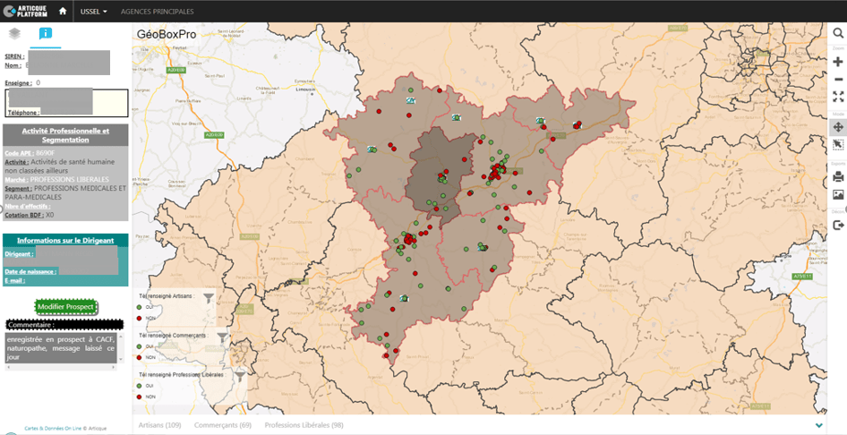The height and width of the screenshot is (435, 847).
Task: Select the rectangle selection mode tool
Action: (838, 145)
